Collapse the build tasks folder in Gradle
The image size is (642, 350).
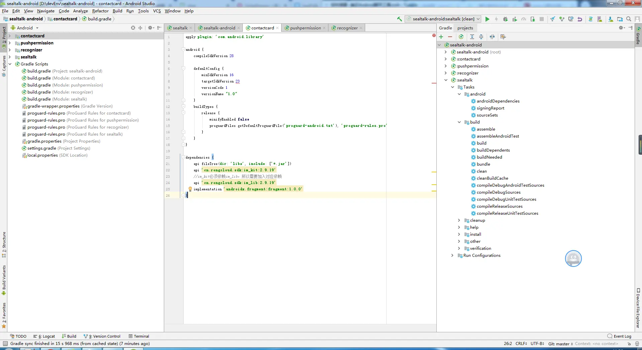click(x=459, y=122)
